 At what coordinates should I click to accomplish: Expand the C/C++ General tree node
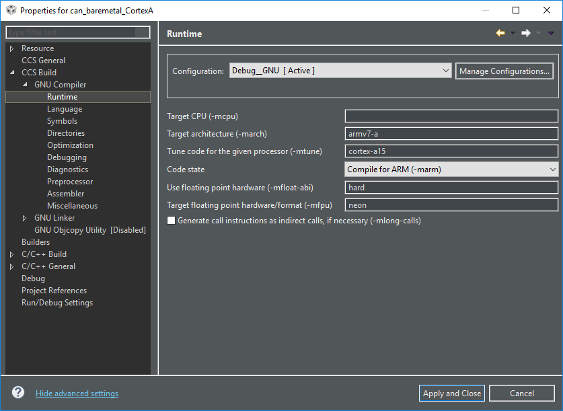12,266
